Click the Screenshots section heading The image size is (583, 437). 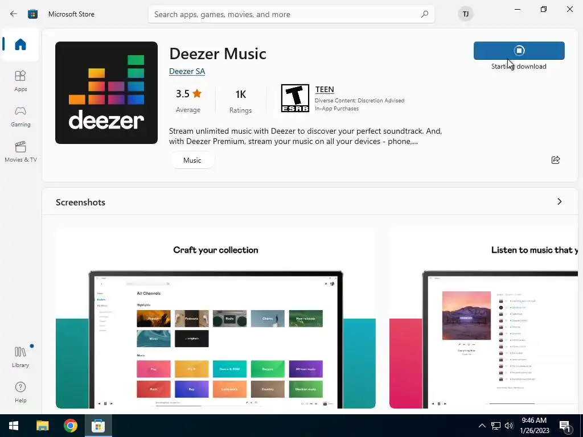(81, 202)
